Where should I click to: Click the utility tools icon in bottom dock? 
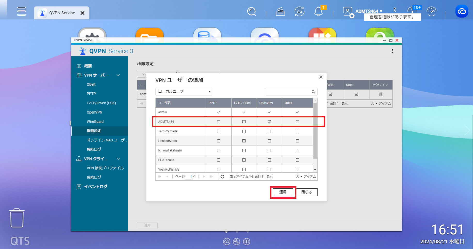[236, 242]
